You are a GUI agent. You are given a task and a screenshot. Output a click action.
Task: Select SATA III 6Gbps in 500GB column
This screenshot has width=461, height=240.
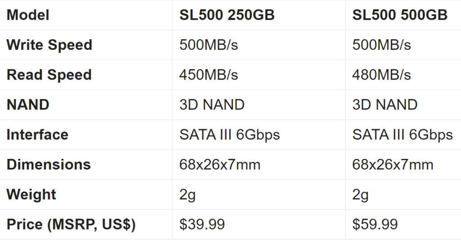[x=402, y=135]
